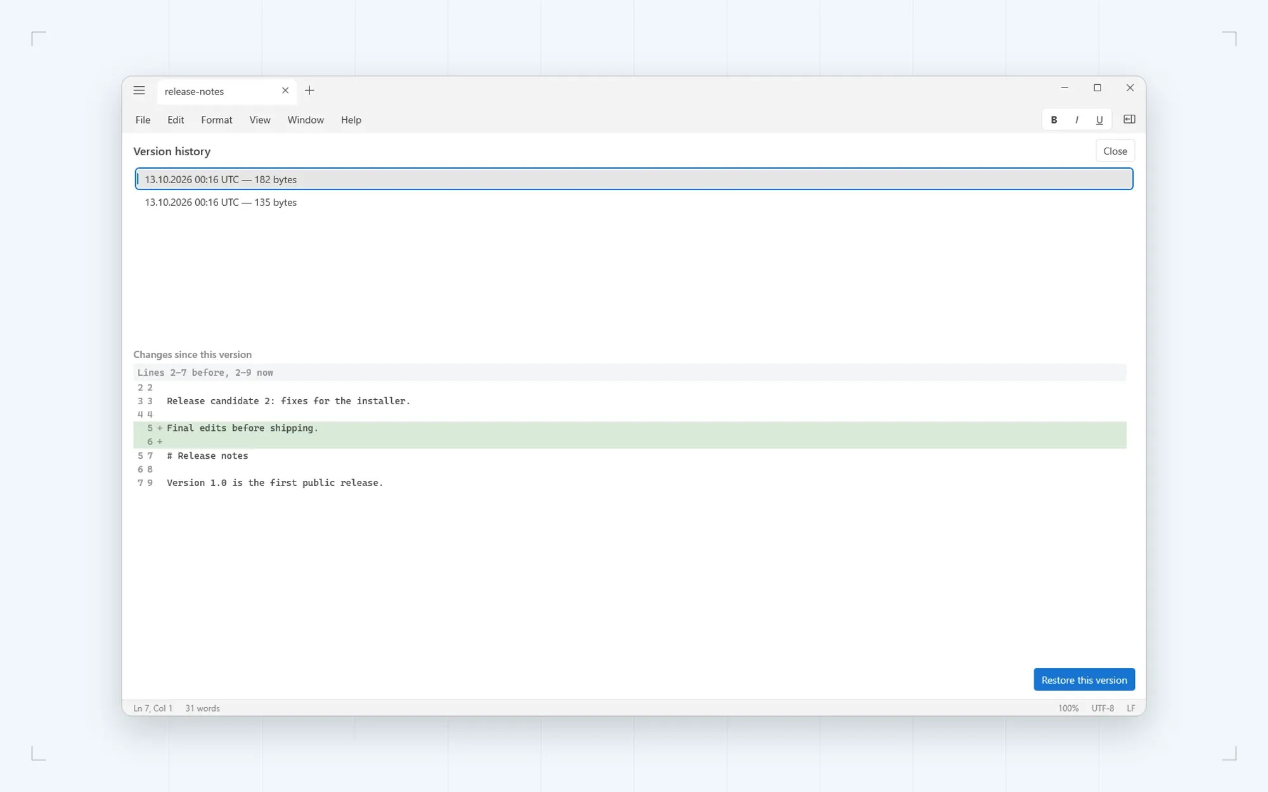Toggle underline formatting
The height and width of the screenshot is (792, 1268).
point(1099,120)
